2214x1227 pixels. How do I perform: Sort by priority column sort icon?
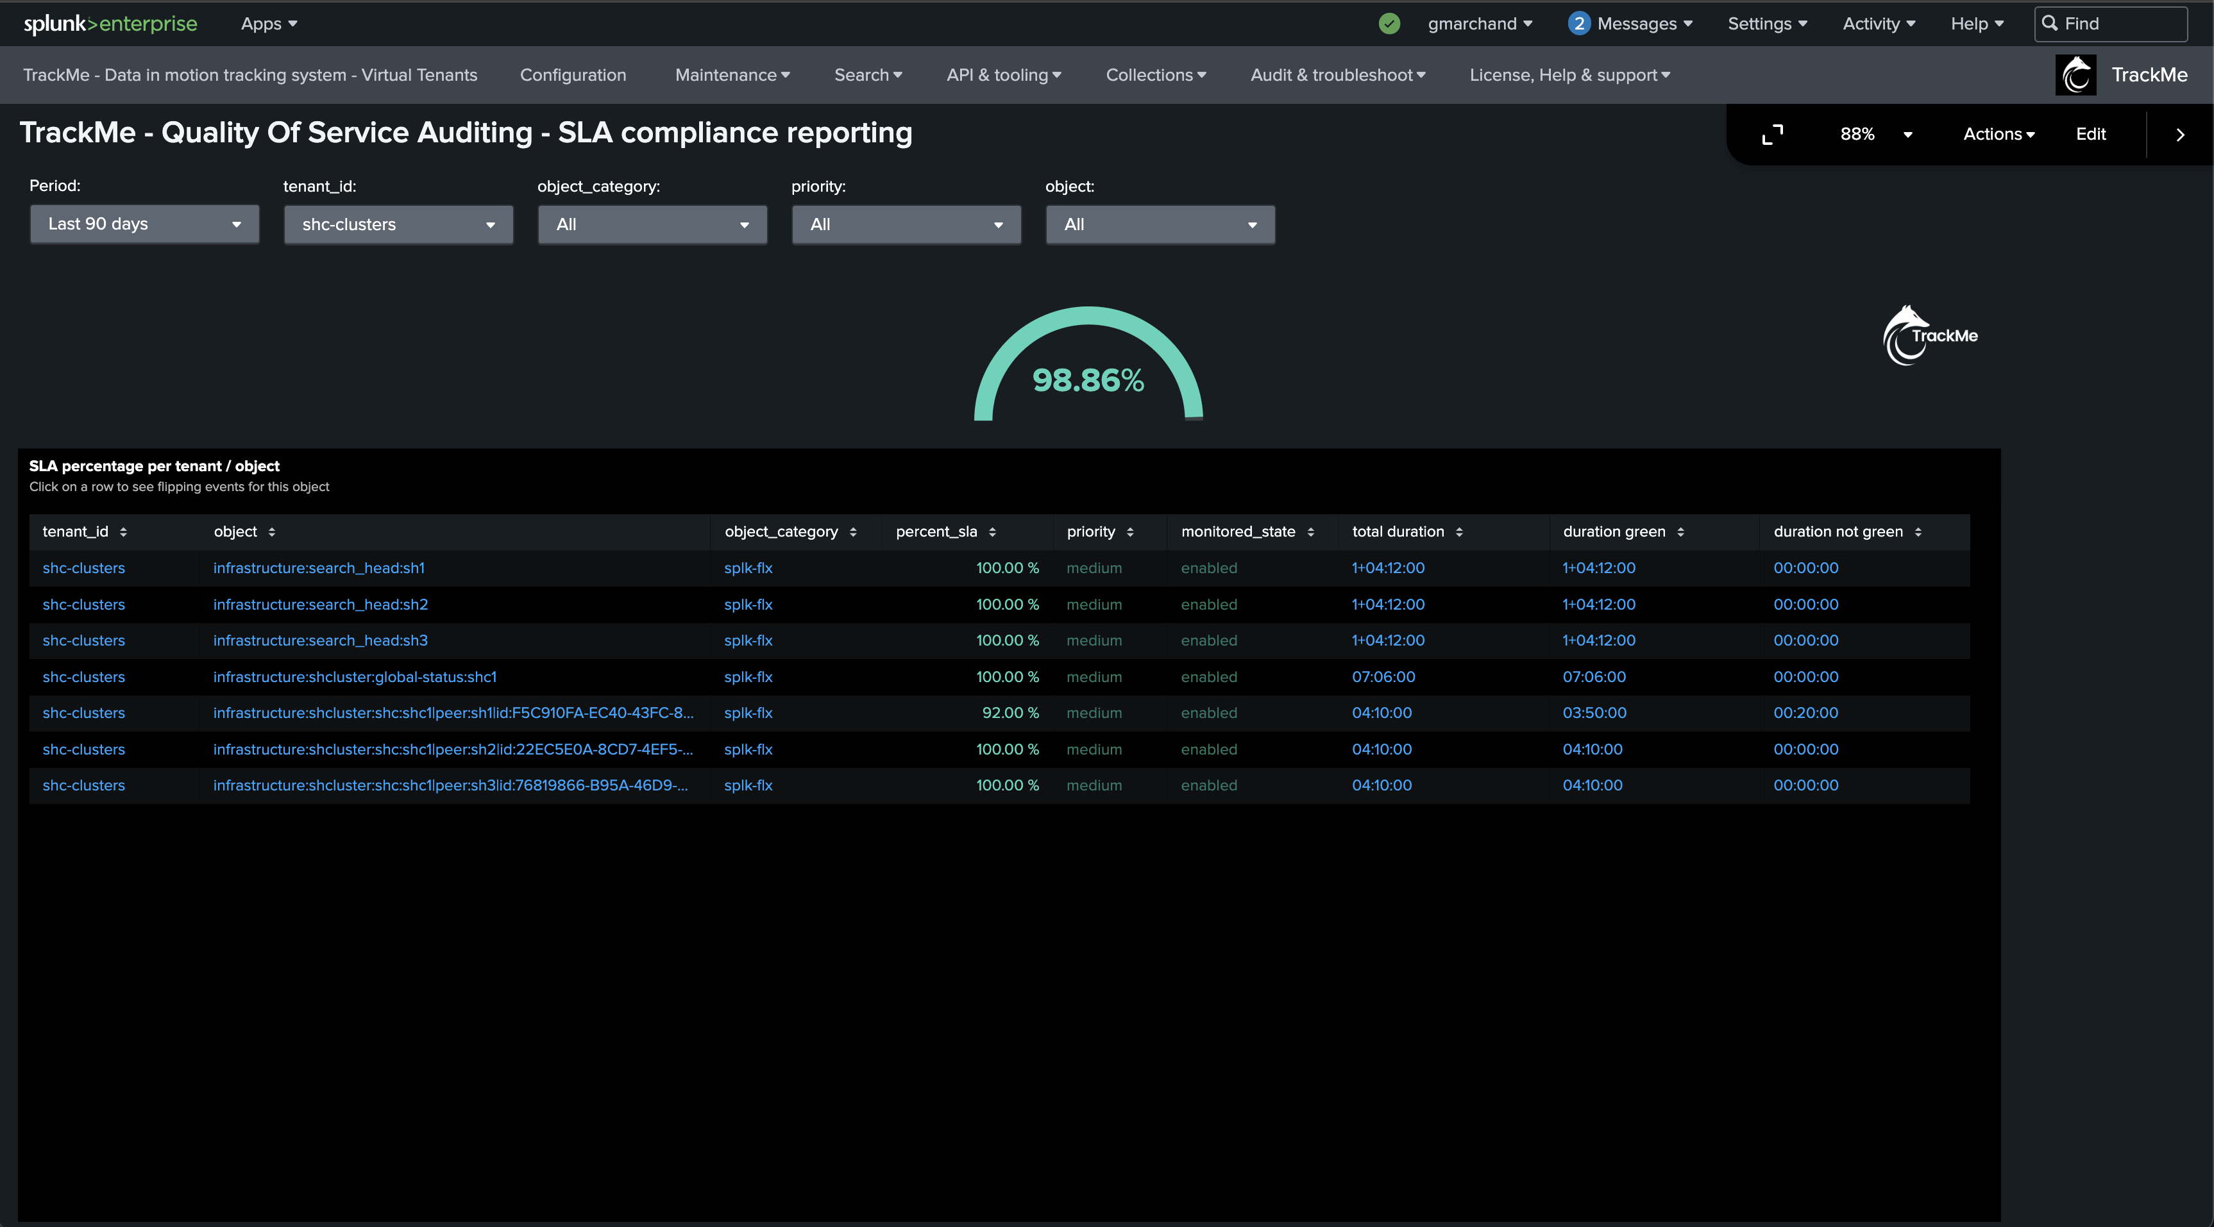pyautogui.click(x=1129, y=532)
